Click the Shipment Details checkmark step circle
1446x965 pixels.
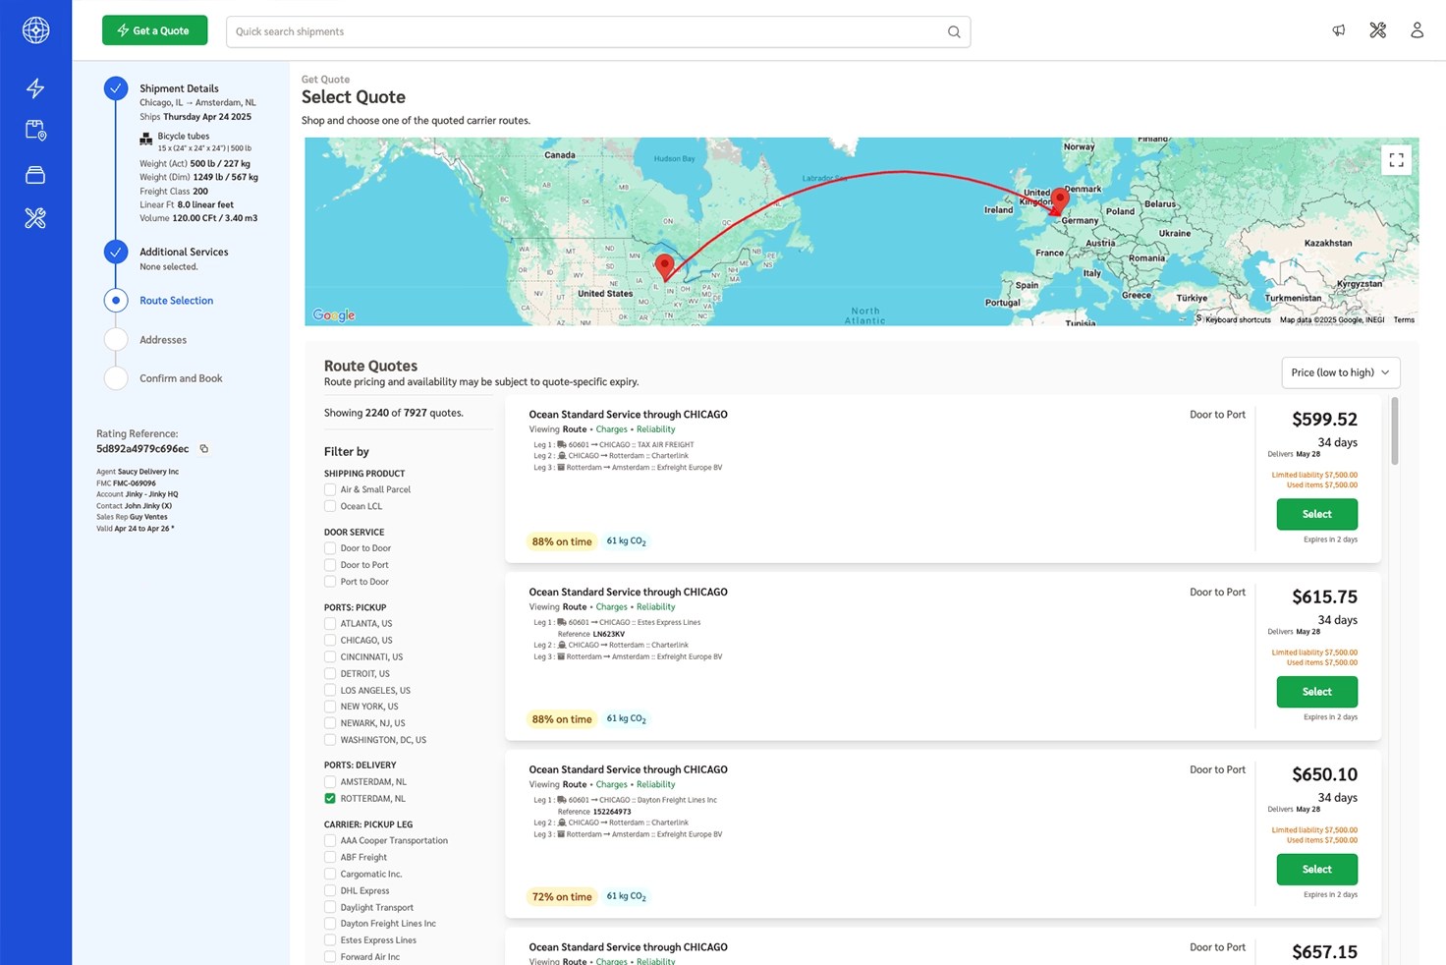116,88
